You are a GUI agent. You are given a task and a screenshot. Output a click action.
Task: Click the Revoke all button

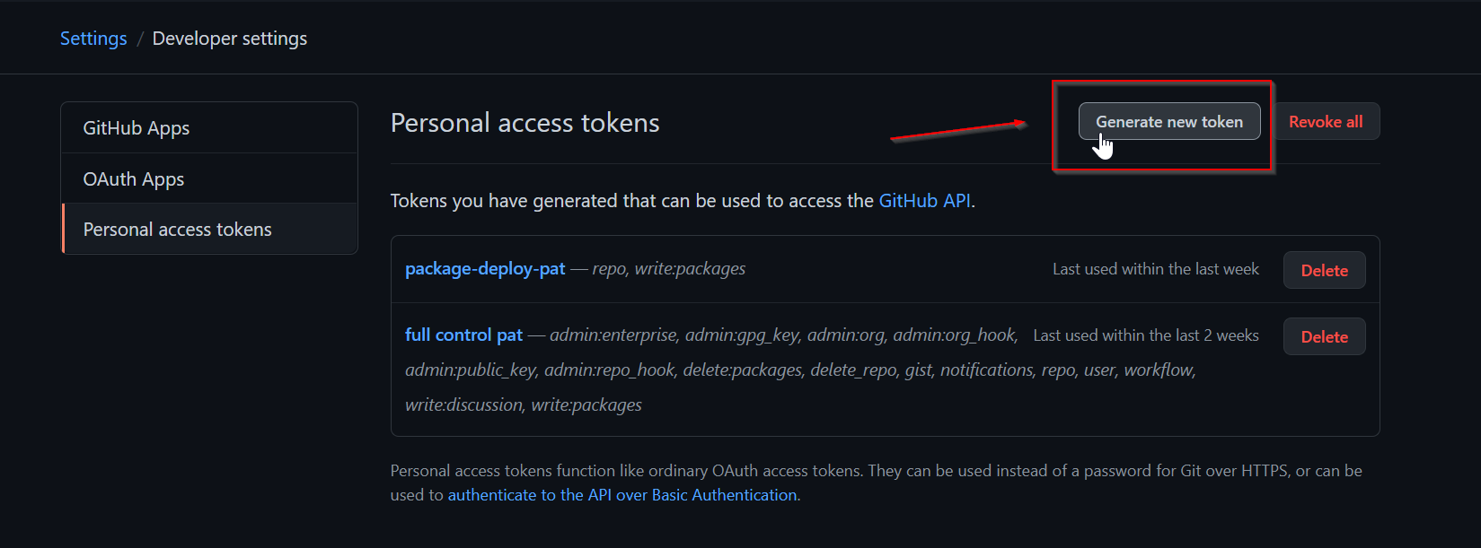[x=1326, y=122]
